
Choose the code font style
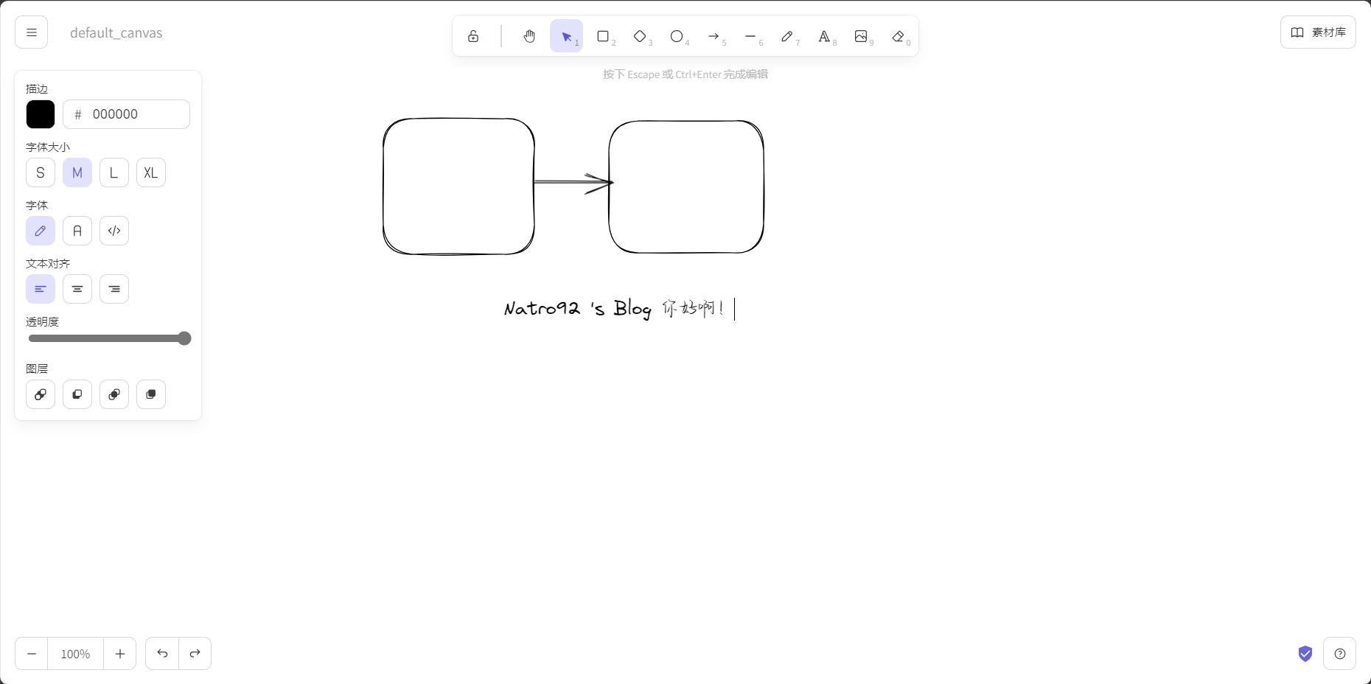[114, 231]
